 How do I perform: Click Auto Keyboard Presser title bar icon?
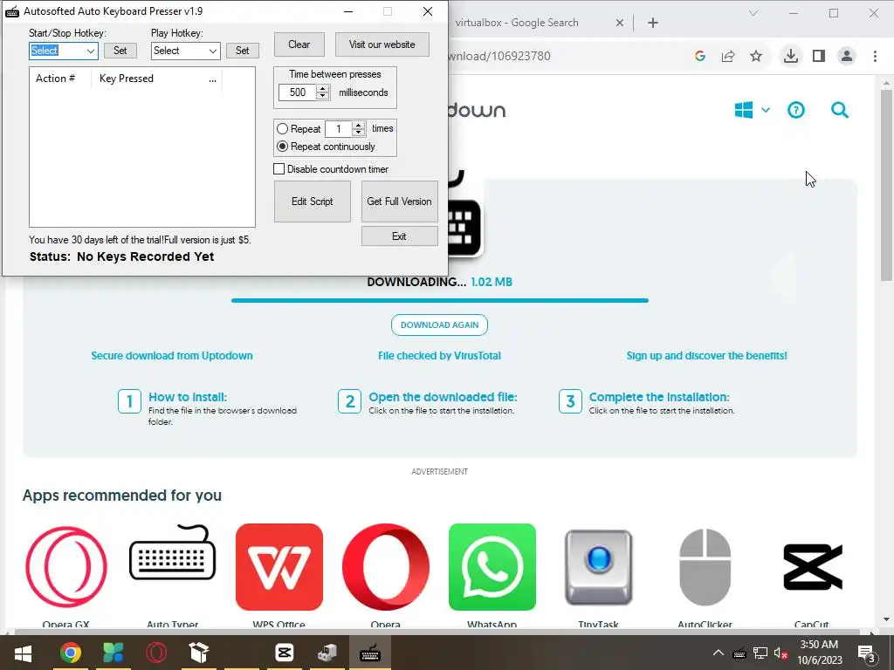[x=12, y=11]
